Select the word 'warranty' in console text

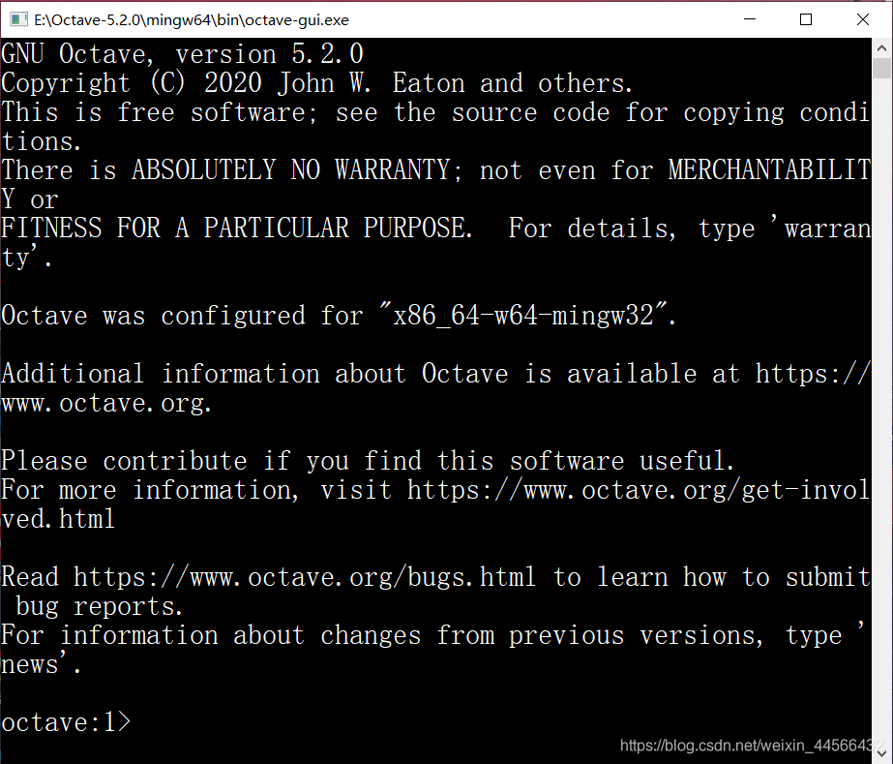click(827, 228)
